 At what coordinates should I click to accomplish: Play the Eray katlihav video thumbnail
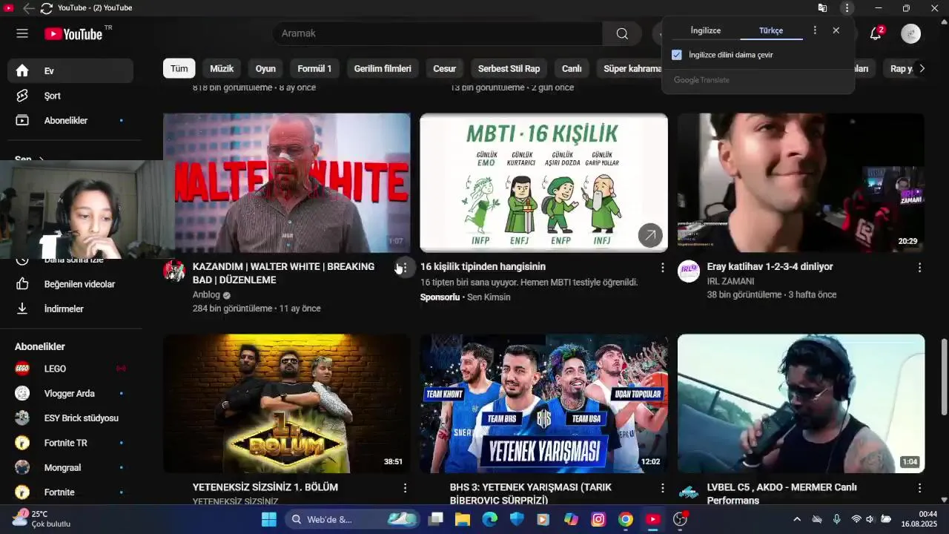tap(801, 183)
